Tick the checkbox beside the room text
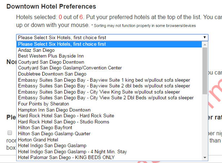 (x=10, y=133)
